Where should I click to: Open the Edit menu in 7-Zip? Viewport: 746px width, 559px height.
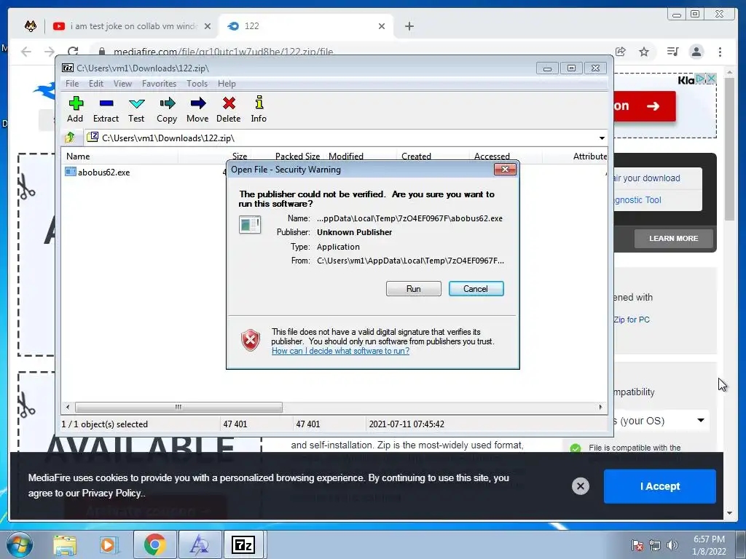click(x=95, y=84)
